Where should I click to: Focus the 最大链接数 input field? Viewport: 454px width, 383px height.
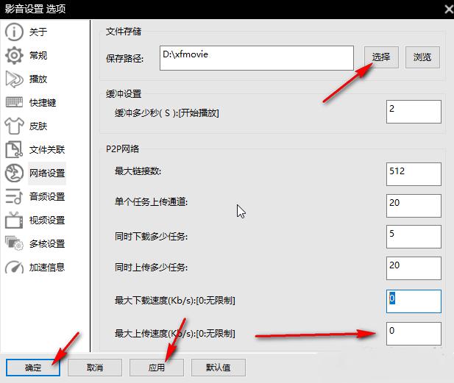[414, 174]
